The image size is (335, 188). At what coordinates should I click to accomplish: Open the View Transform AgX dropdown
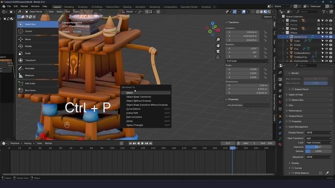click(318, 138)
